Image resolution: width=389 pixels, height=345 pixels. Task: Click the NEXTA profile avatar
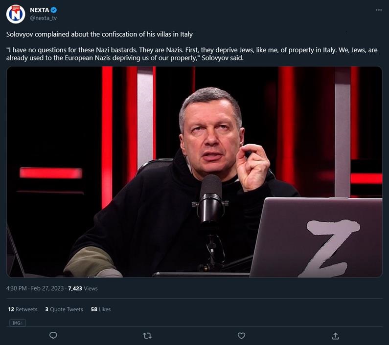[16, 14]
